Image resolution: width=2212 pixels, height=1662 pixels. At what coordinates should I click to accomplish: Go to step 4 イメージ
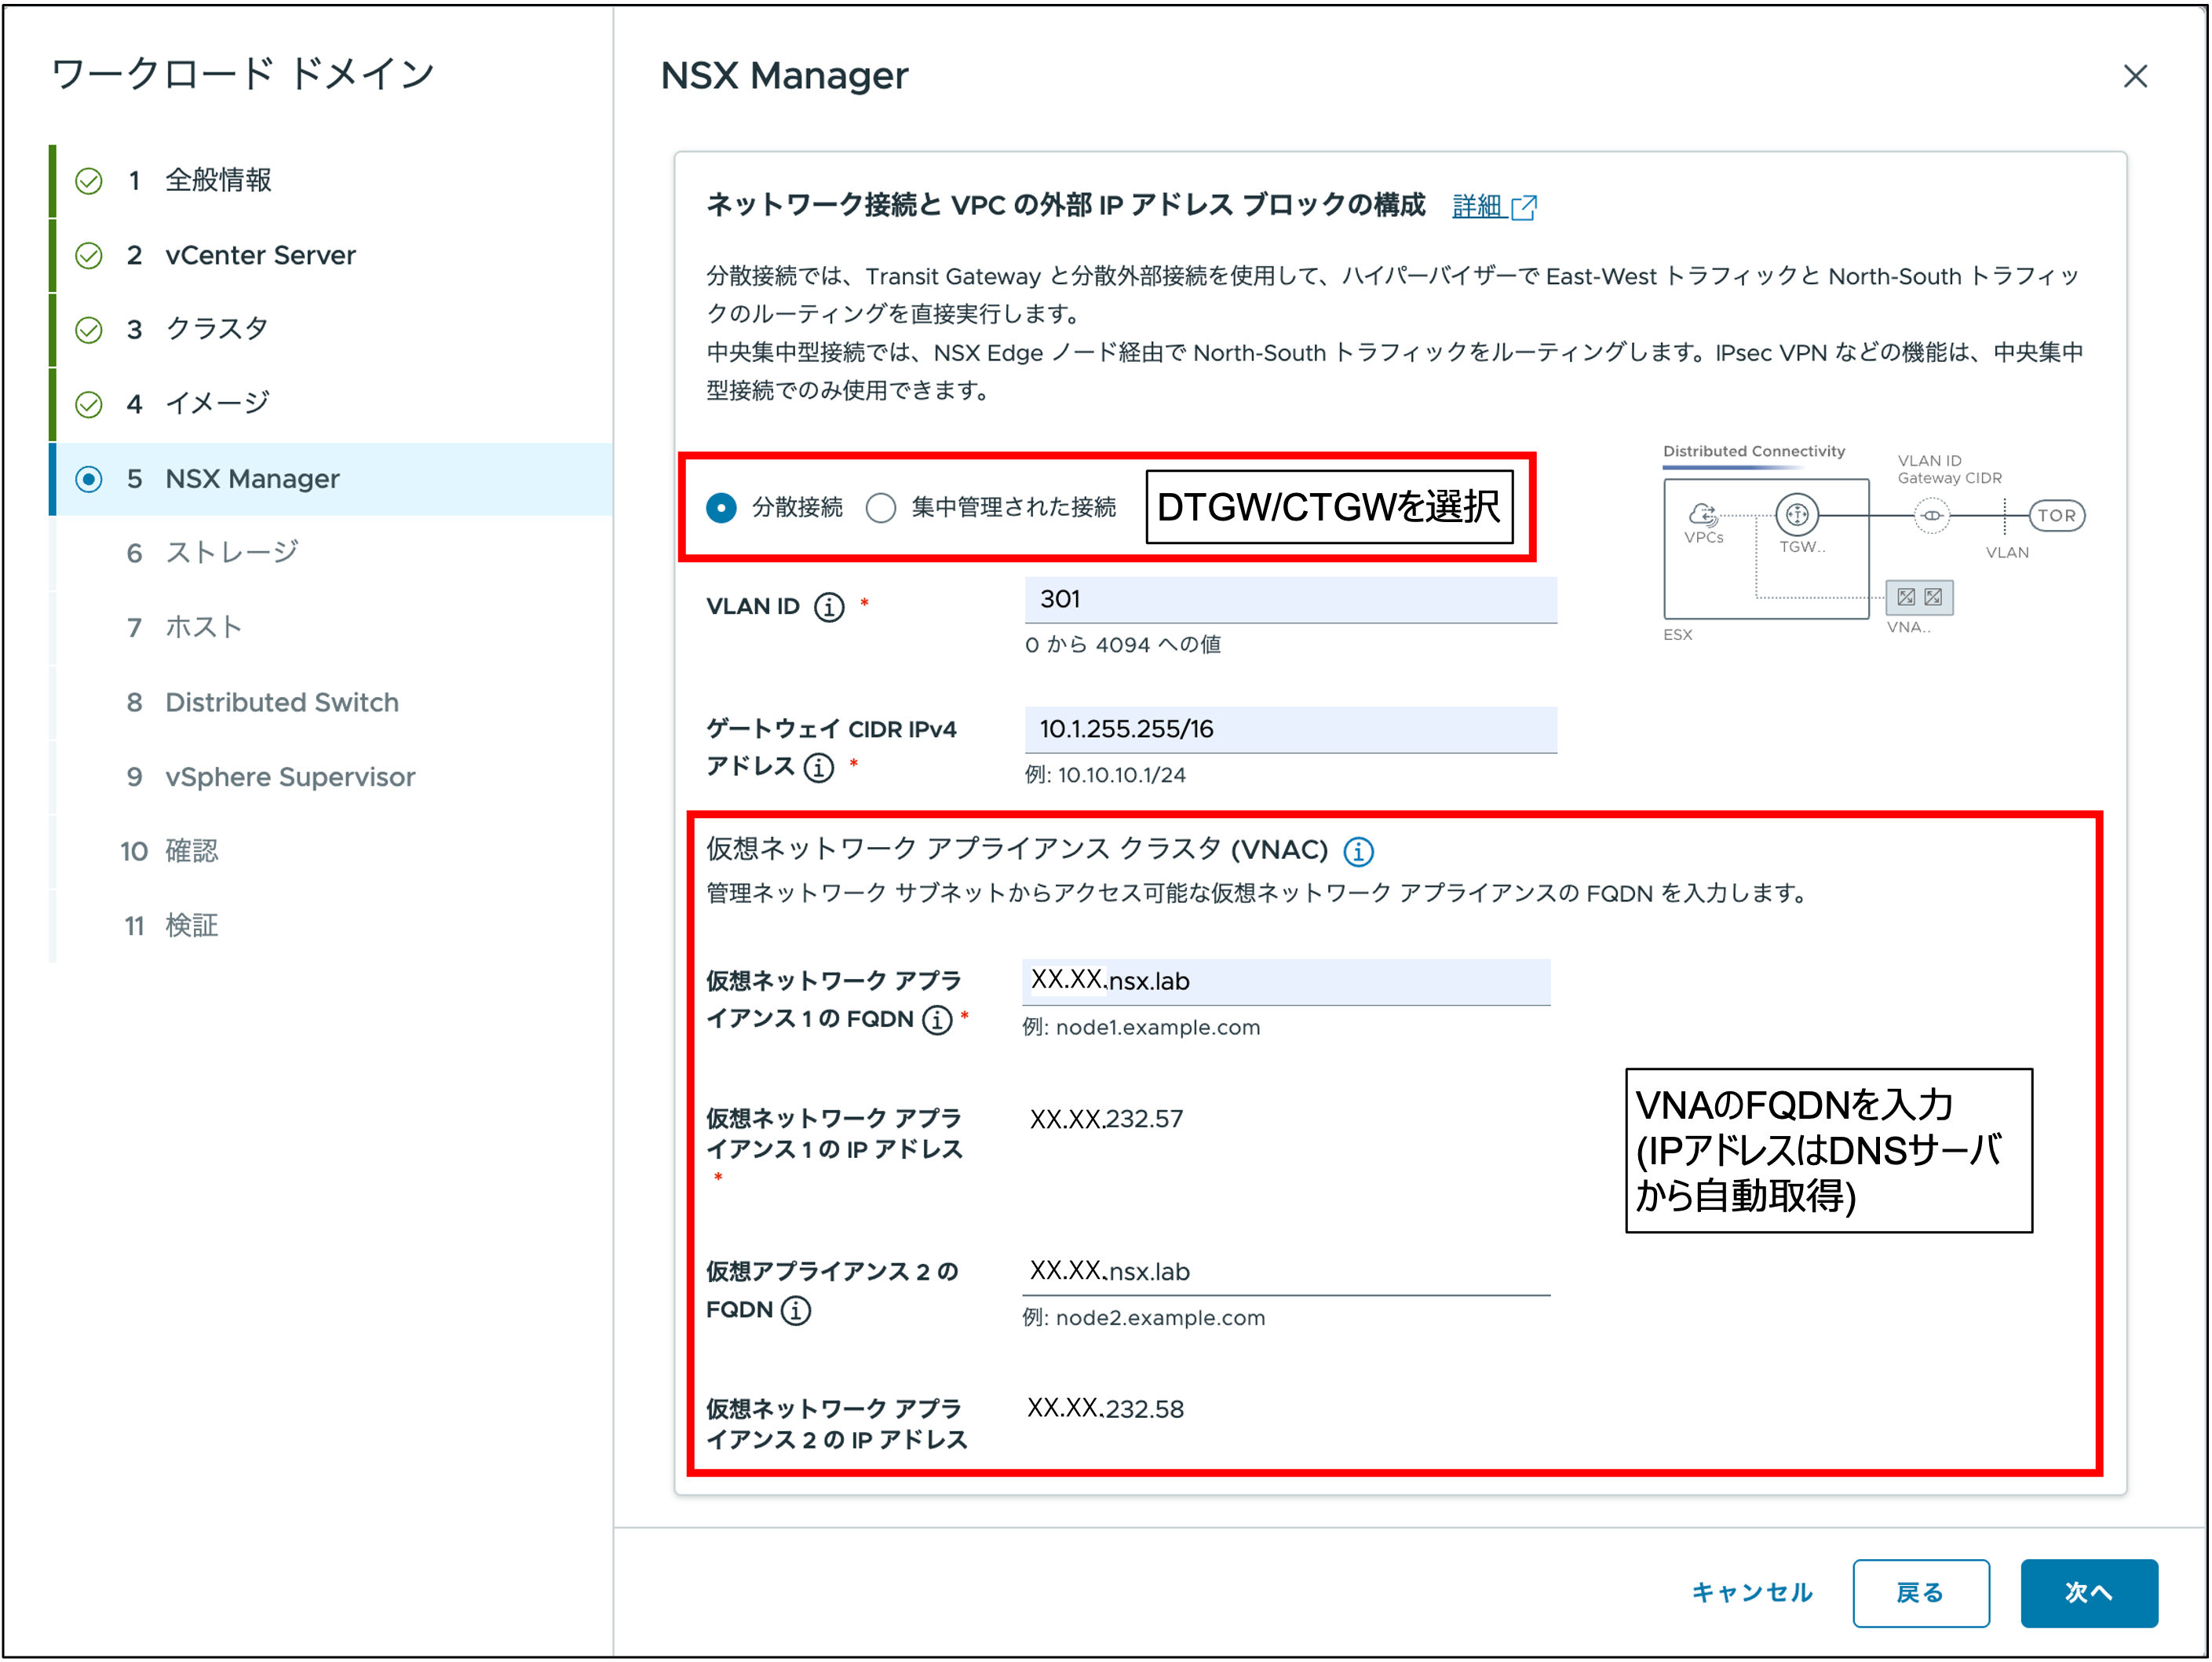(331, 404)
